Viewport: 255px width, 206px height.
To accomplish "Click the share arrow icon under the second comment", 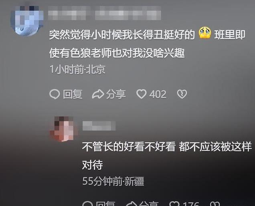I will [x=132, y=204].
